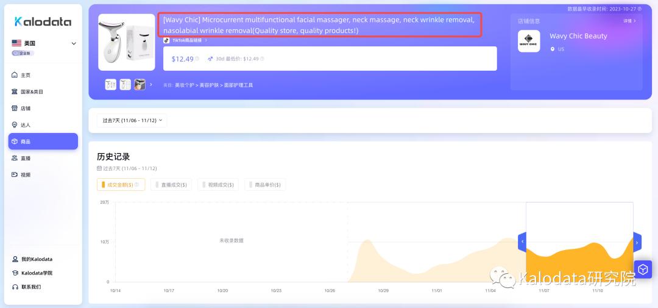Toggle the 成交金额($) chart series
This screenshot has width=658, height=308.
(121, 184)
